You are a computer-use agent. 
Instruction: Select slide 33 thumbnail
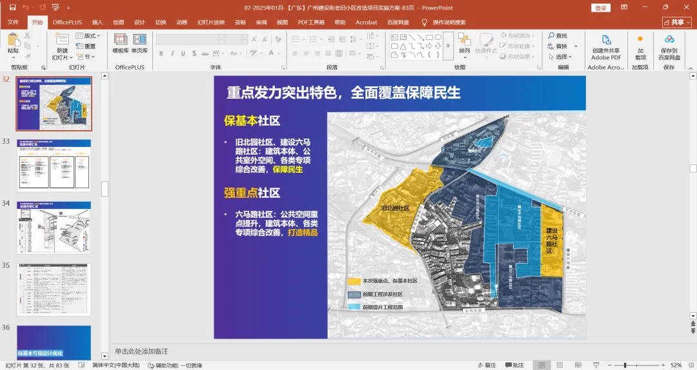coord(54,166)
